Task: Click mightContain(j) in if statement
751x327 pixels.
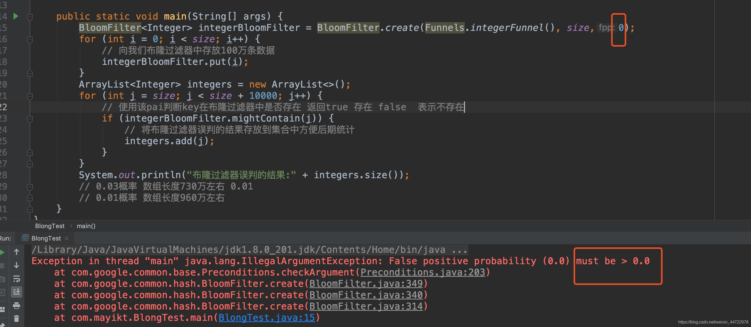Action: [x=274, y=118]
